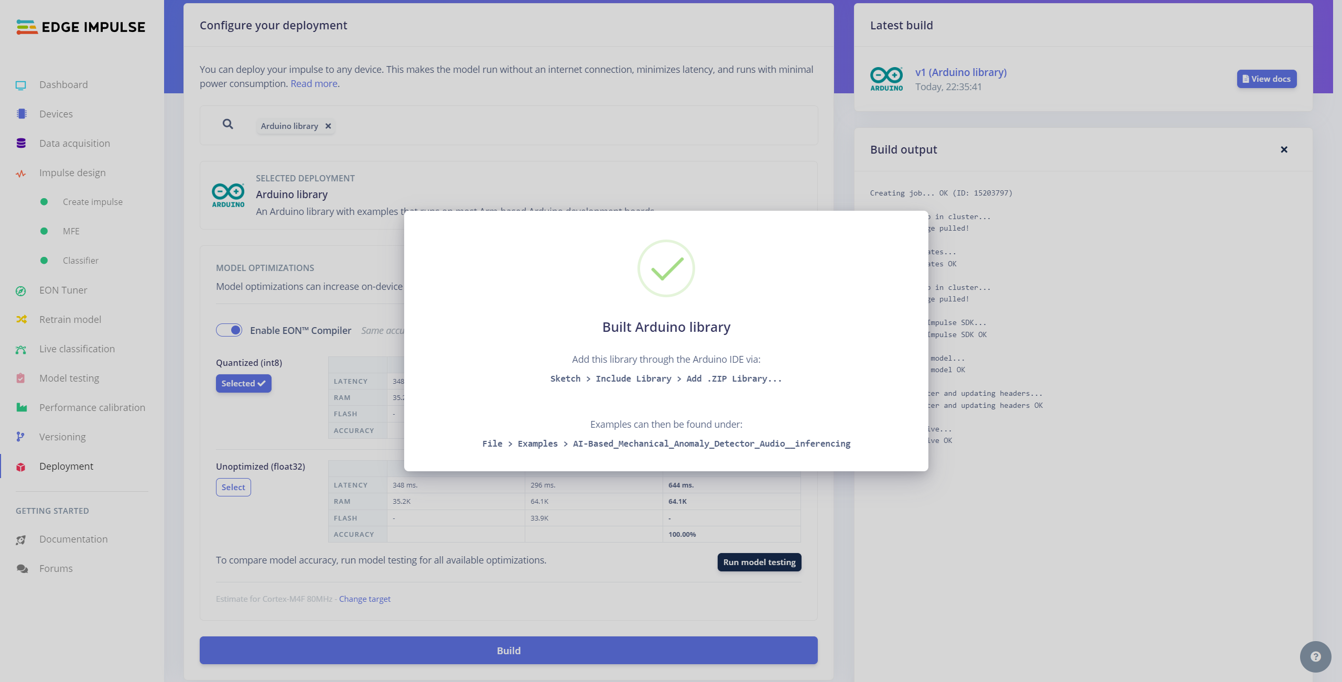The height and width of the screenshot is (682, 1342).
Task: Click the Dashboard icon in sidebar
Action: pos(21,84)
